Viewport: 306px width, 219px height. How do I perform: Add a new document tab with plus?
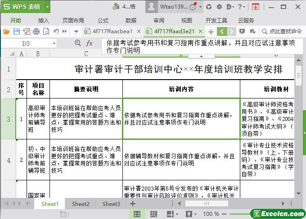[211, 31]
